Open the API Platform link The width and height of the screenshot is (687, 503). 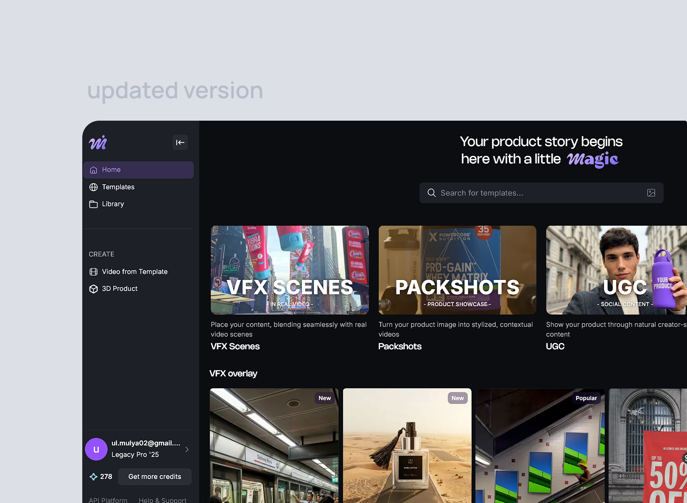(108, 500)
